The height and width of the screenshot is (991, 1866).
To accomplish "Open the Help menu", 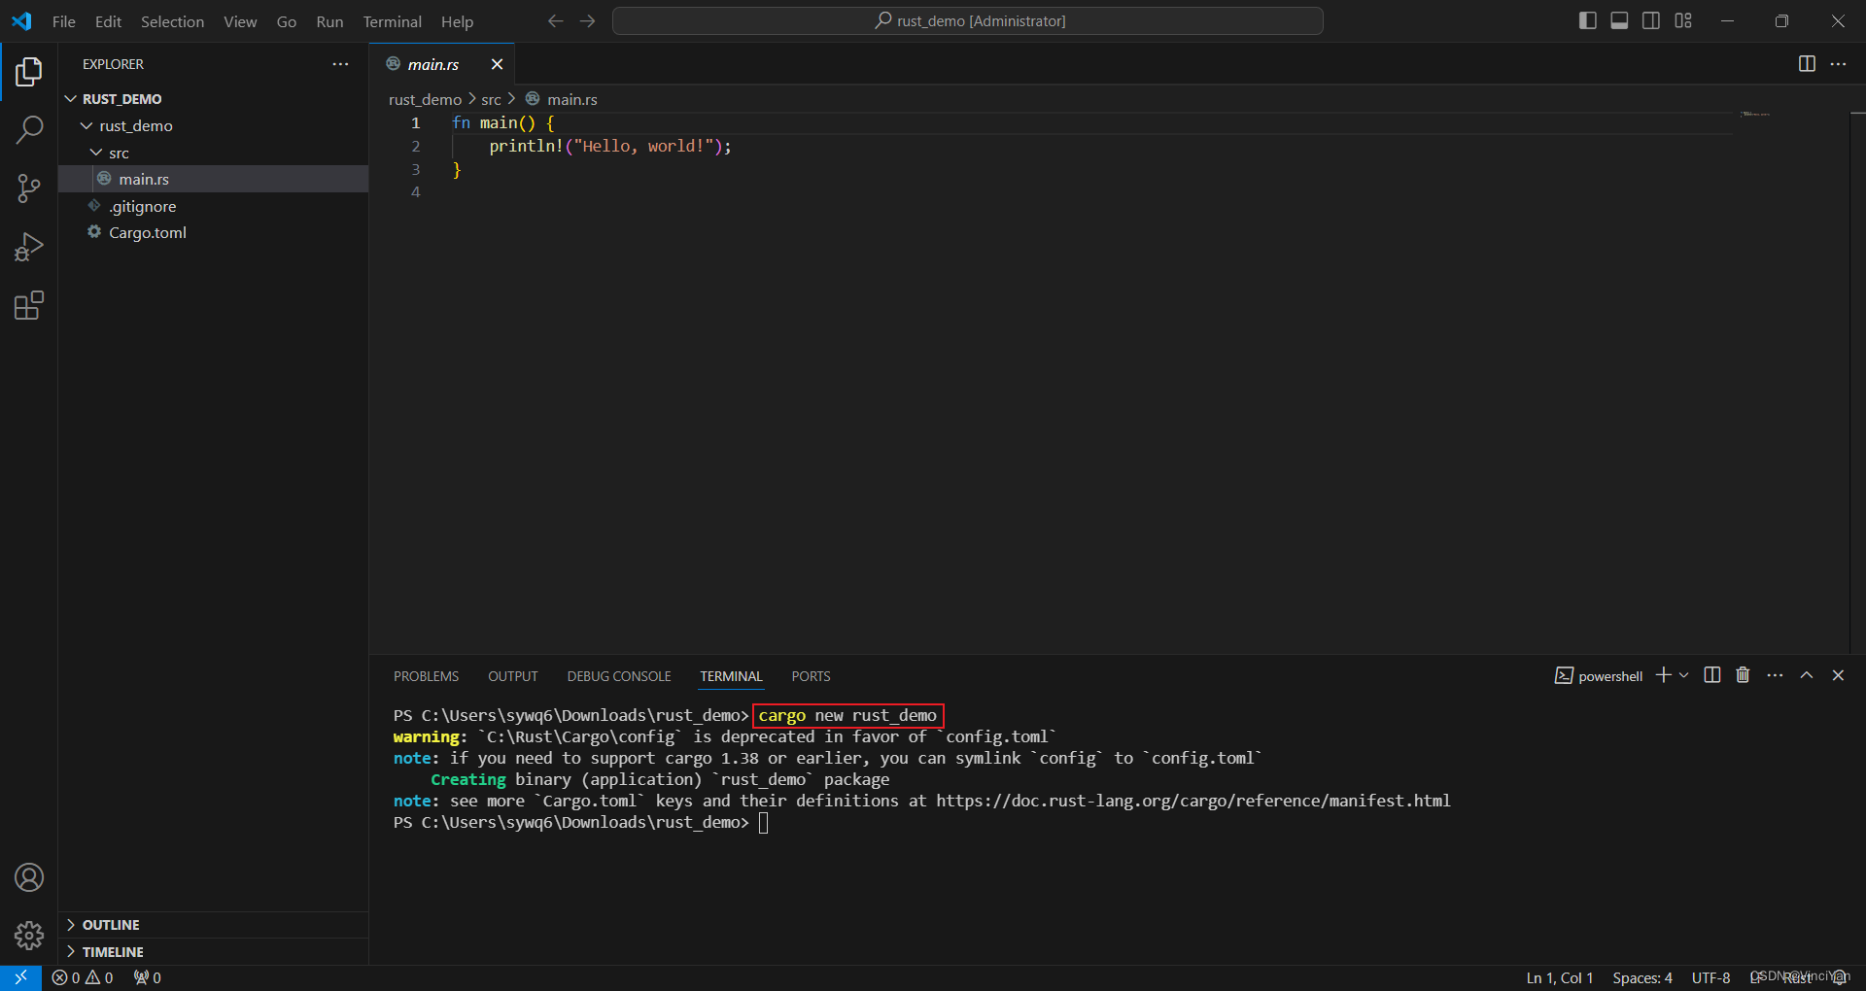I will click(x=457, y=21).
